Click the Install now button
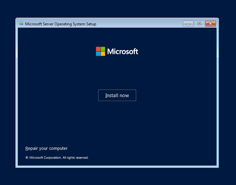 click(117, 95)
